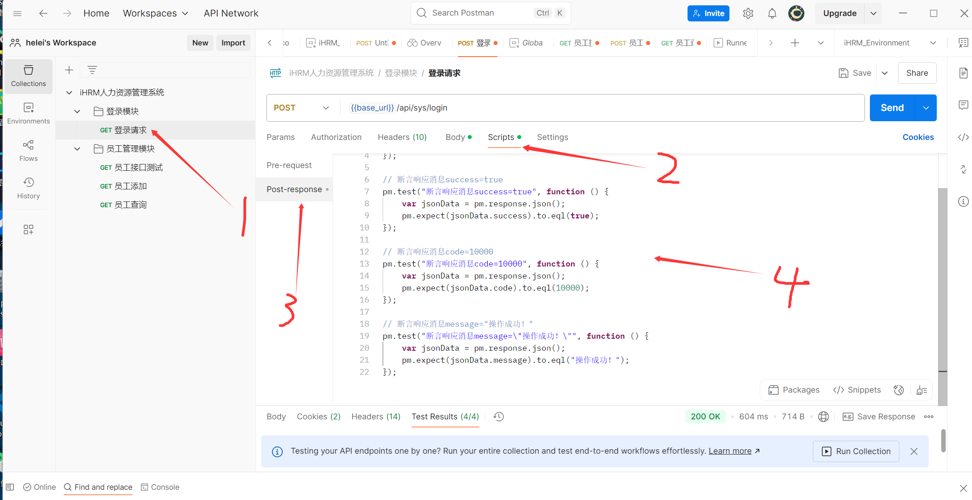Click the notifications bell icon
The image size is (972, 500).
pyautogui.click(x=772, y=13)
